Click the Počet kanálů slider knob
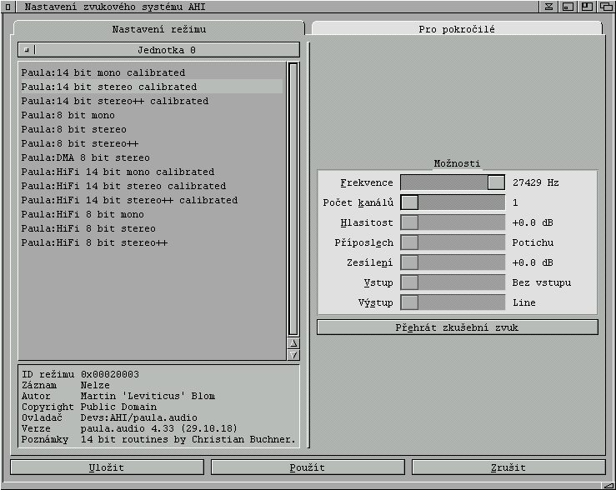The width and height of the screenshot is (616, 490). (409, 202)
